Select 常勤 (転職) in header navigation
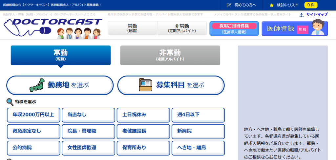This screenshot has height=160, width=336. click(x=133, y=28)
